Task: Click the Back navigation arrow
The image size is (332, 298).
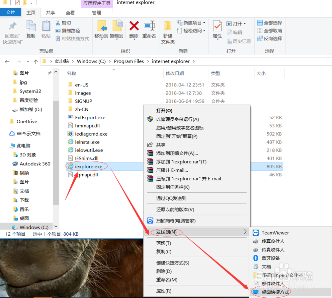Action: [x=7, y=62]
